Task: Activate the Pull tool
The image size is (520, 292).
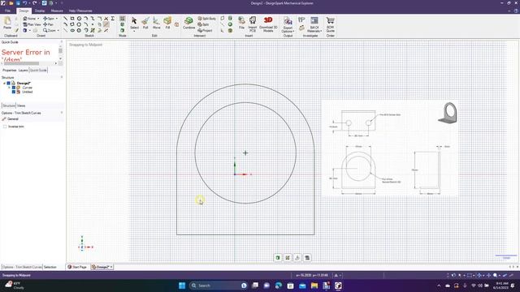Action: tap(145, 24)
